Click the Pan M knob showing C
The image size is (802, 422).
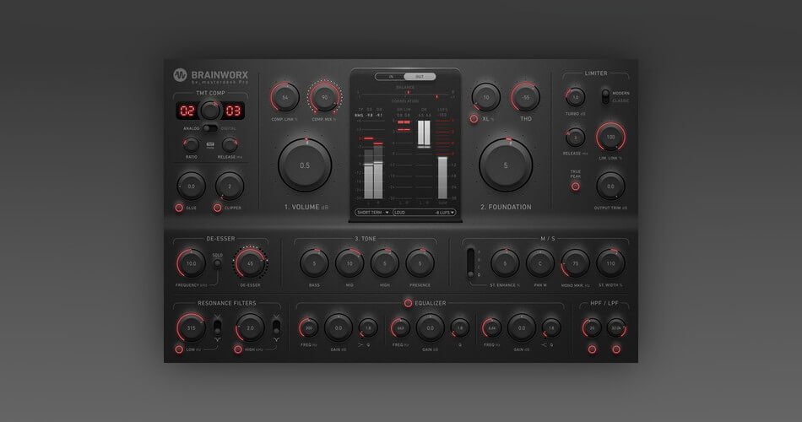540,263
